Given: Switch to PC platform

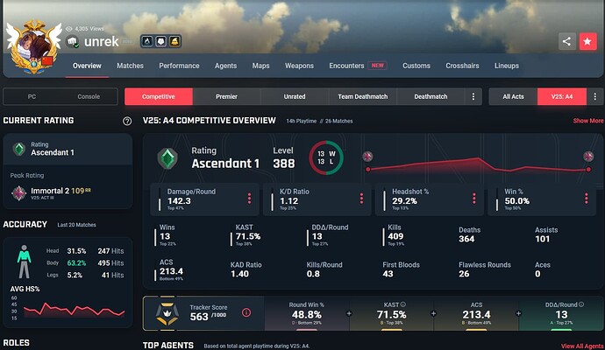Looking at the screenshot, I should (32, 96).
